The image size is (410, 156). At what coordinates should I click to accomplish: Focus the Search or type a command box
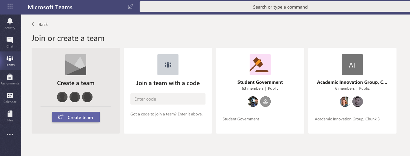point(275,7)
